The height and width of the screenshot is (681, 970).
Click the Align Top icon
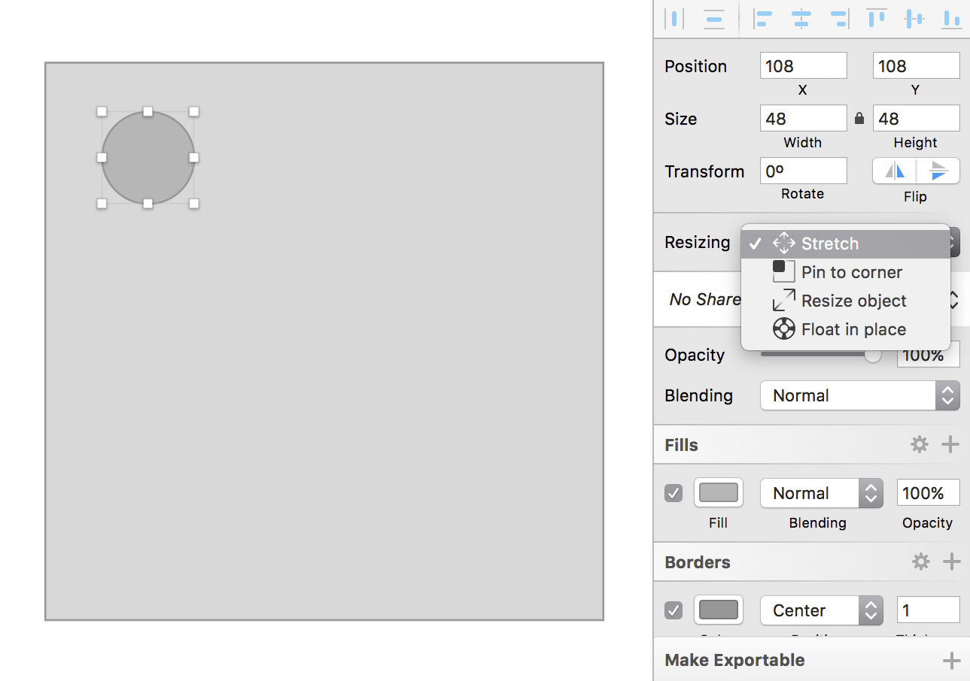click(877, 19)
